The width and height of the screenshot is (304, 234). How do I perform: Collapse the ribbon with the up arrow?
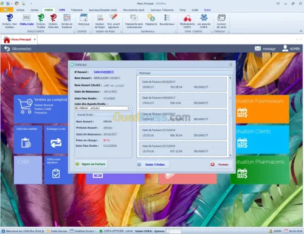pos(301,31)
